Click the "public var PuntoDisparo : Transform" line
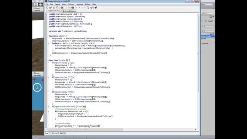Image resolution: width=247 pixels, height=139 pixels. pos(67,17)
